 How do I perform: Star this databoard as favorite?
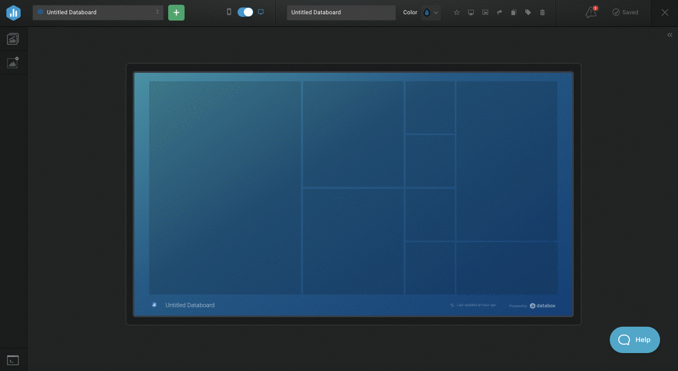pos(457,13)
